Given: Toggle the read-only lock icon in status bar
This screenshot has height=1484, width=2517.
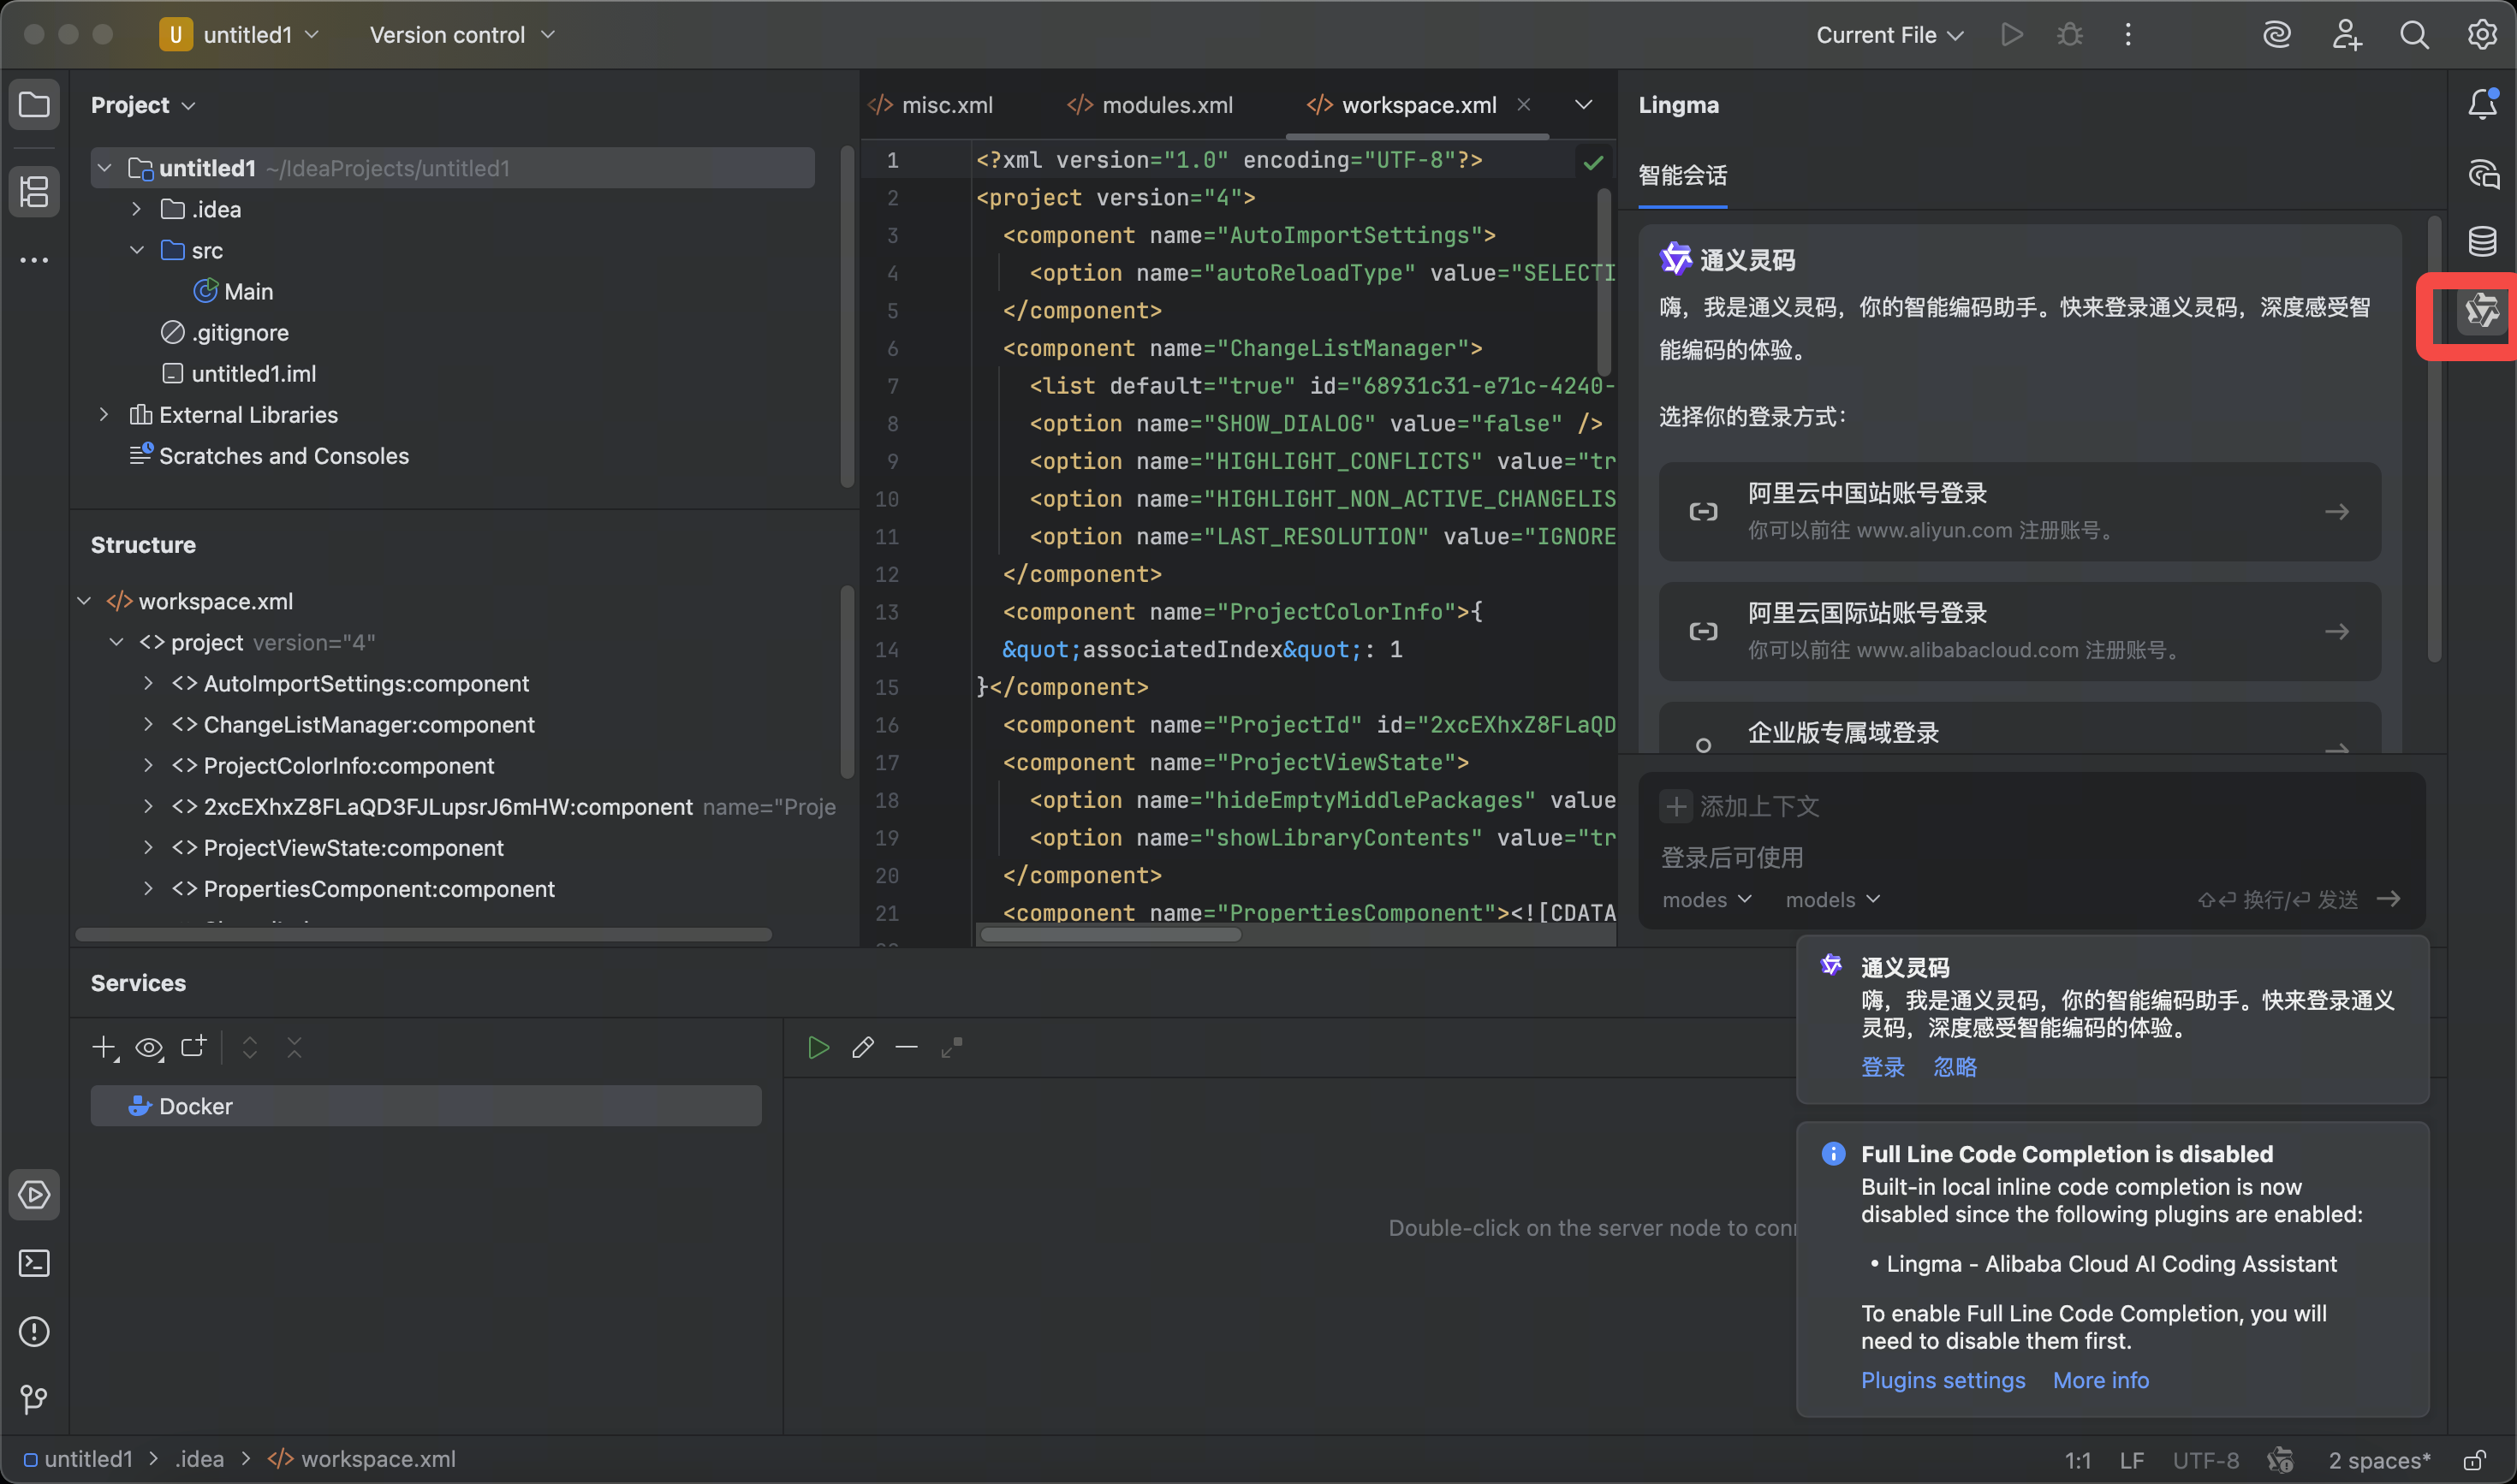Looking at the screenshot, I should pos(2474,1460).
